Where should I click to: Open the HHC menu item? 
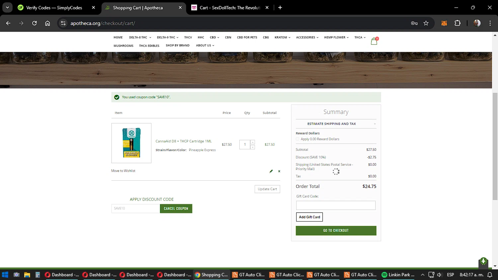pyautogui.click(x=201, y=38)
